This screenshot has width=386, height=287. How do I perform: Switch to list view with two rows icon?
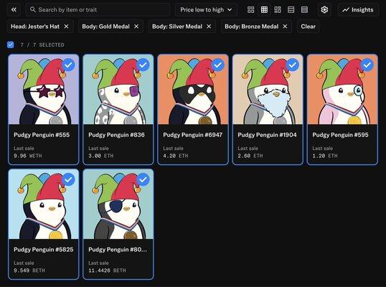(x=291, y=10)
